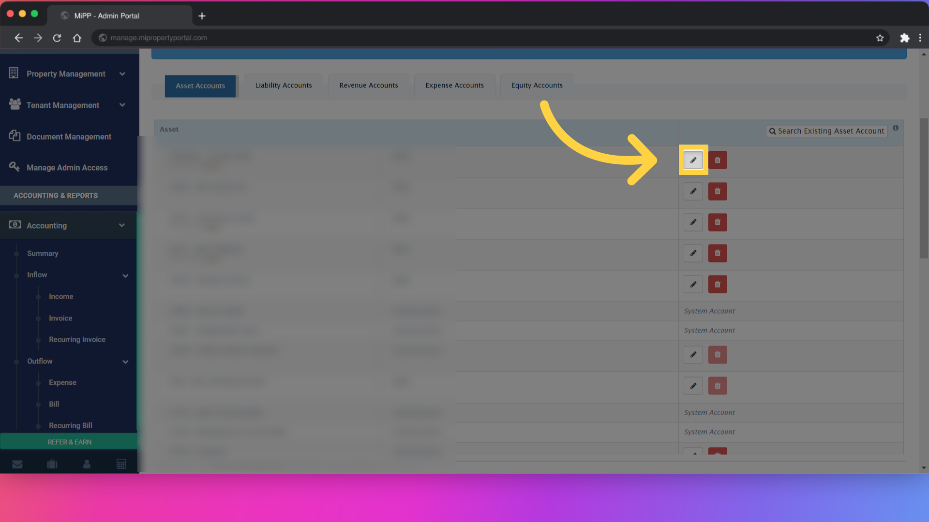Switch to the Expense Accounts tab
Screen dimensions: 929x522
pos(455,86)
